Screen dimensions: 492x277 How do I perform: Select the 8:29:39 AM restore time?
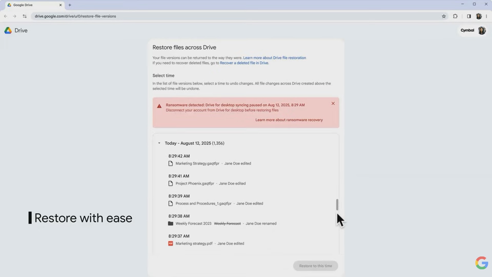click(x=179, y=196)
